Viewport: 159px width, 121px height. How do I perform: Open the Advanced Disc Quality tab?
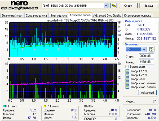coord(107,16)
